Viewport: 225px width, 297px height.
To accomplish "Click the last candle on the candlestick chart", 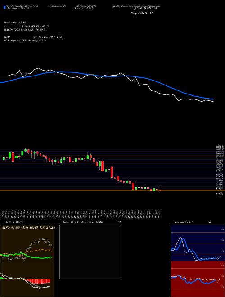I will point(160,190).
